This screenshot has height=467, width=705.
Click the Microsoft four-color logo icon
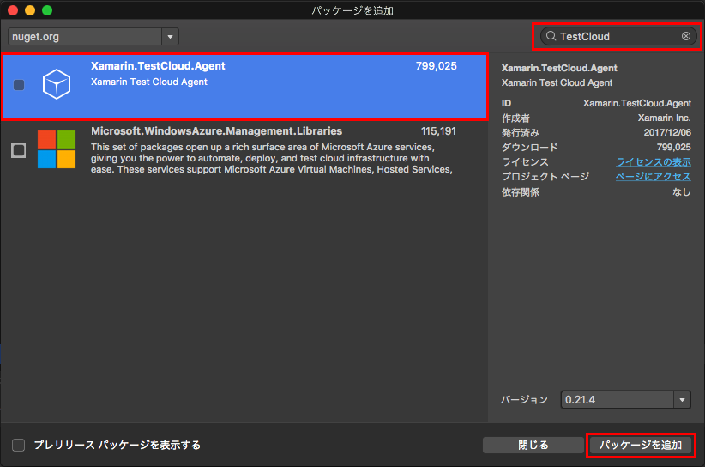57,149
